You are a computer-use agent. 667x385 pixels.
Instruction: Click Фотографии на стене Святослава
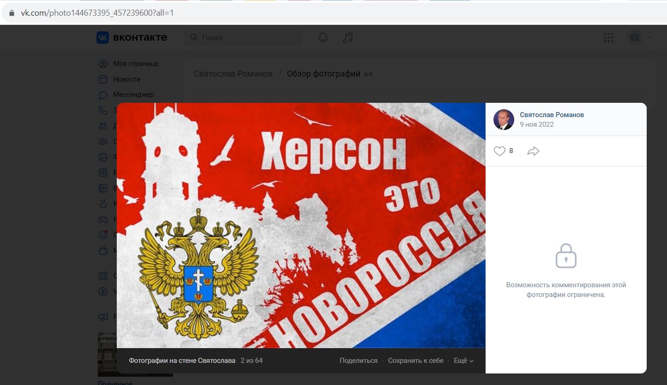click(x=182, y=361)
